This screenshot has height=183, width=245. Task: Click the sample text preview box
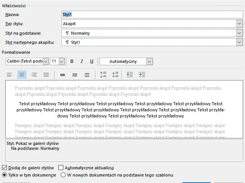click(124, 109)
